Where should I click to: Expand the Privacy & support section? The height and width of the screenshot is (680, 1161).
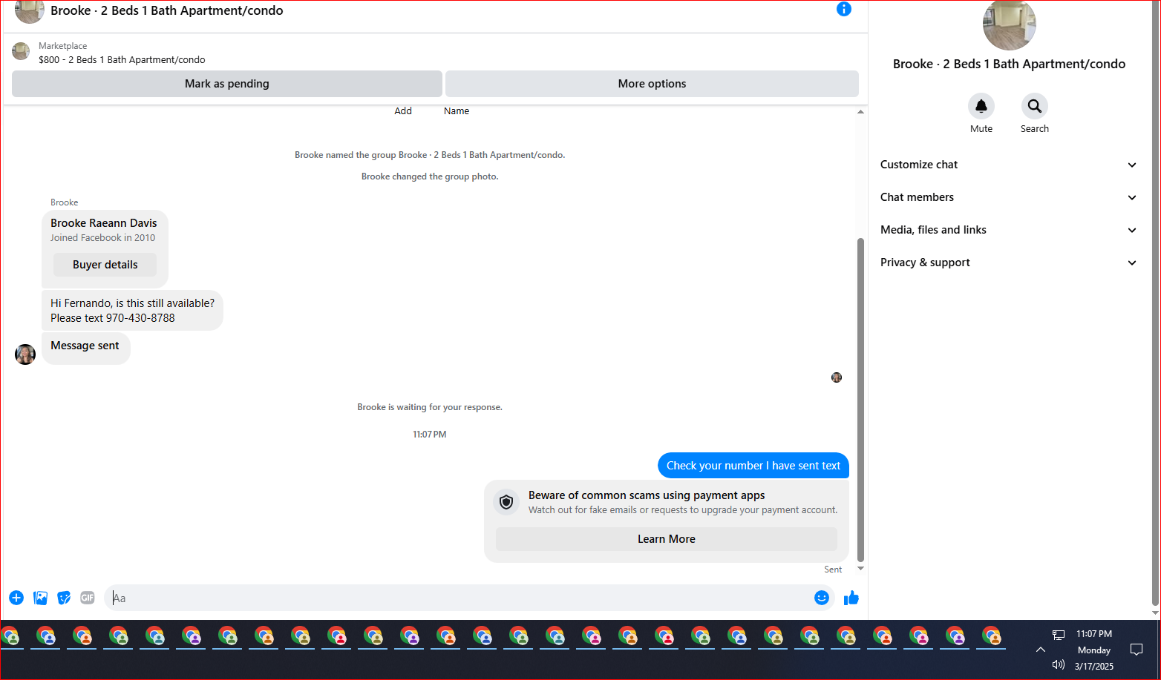1008,263
